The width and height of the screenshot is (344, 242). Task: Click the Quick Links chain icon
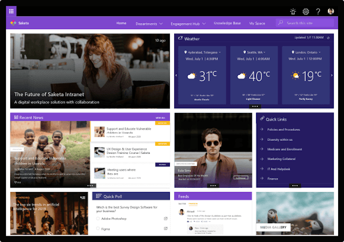pos(262,118)
